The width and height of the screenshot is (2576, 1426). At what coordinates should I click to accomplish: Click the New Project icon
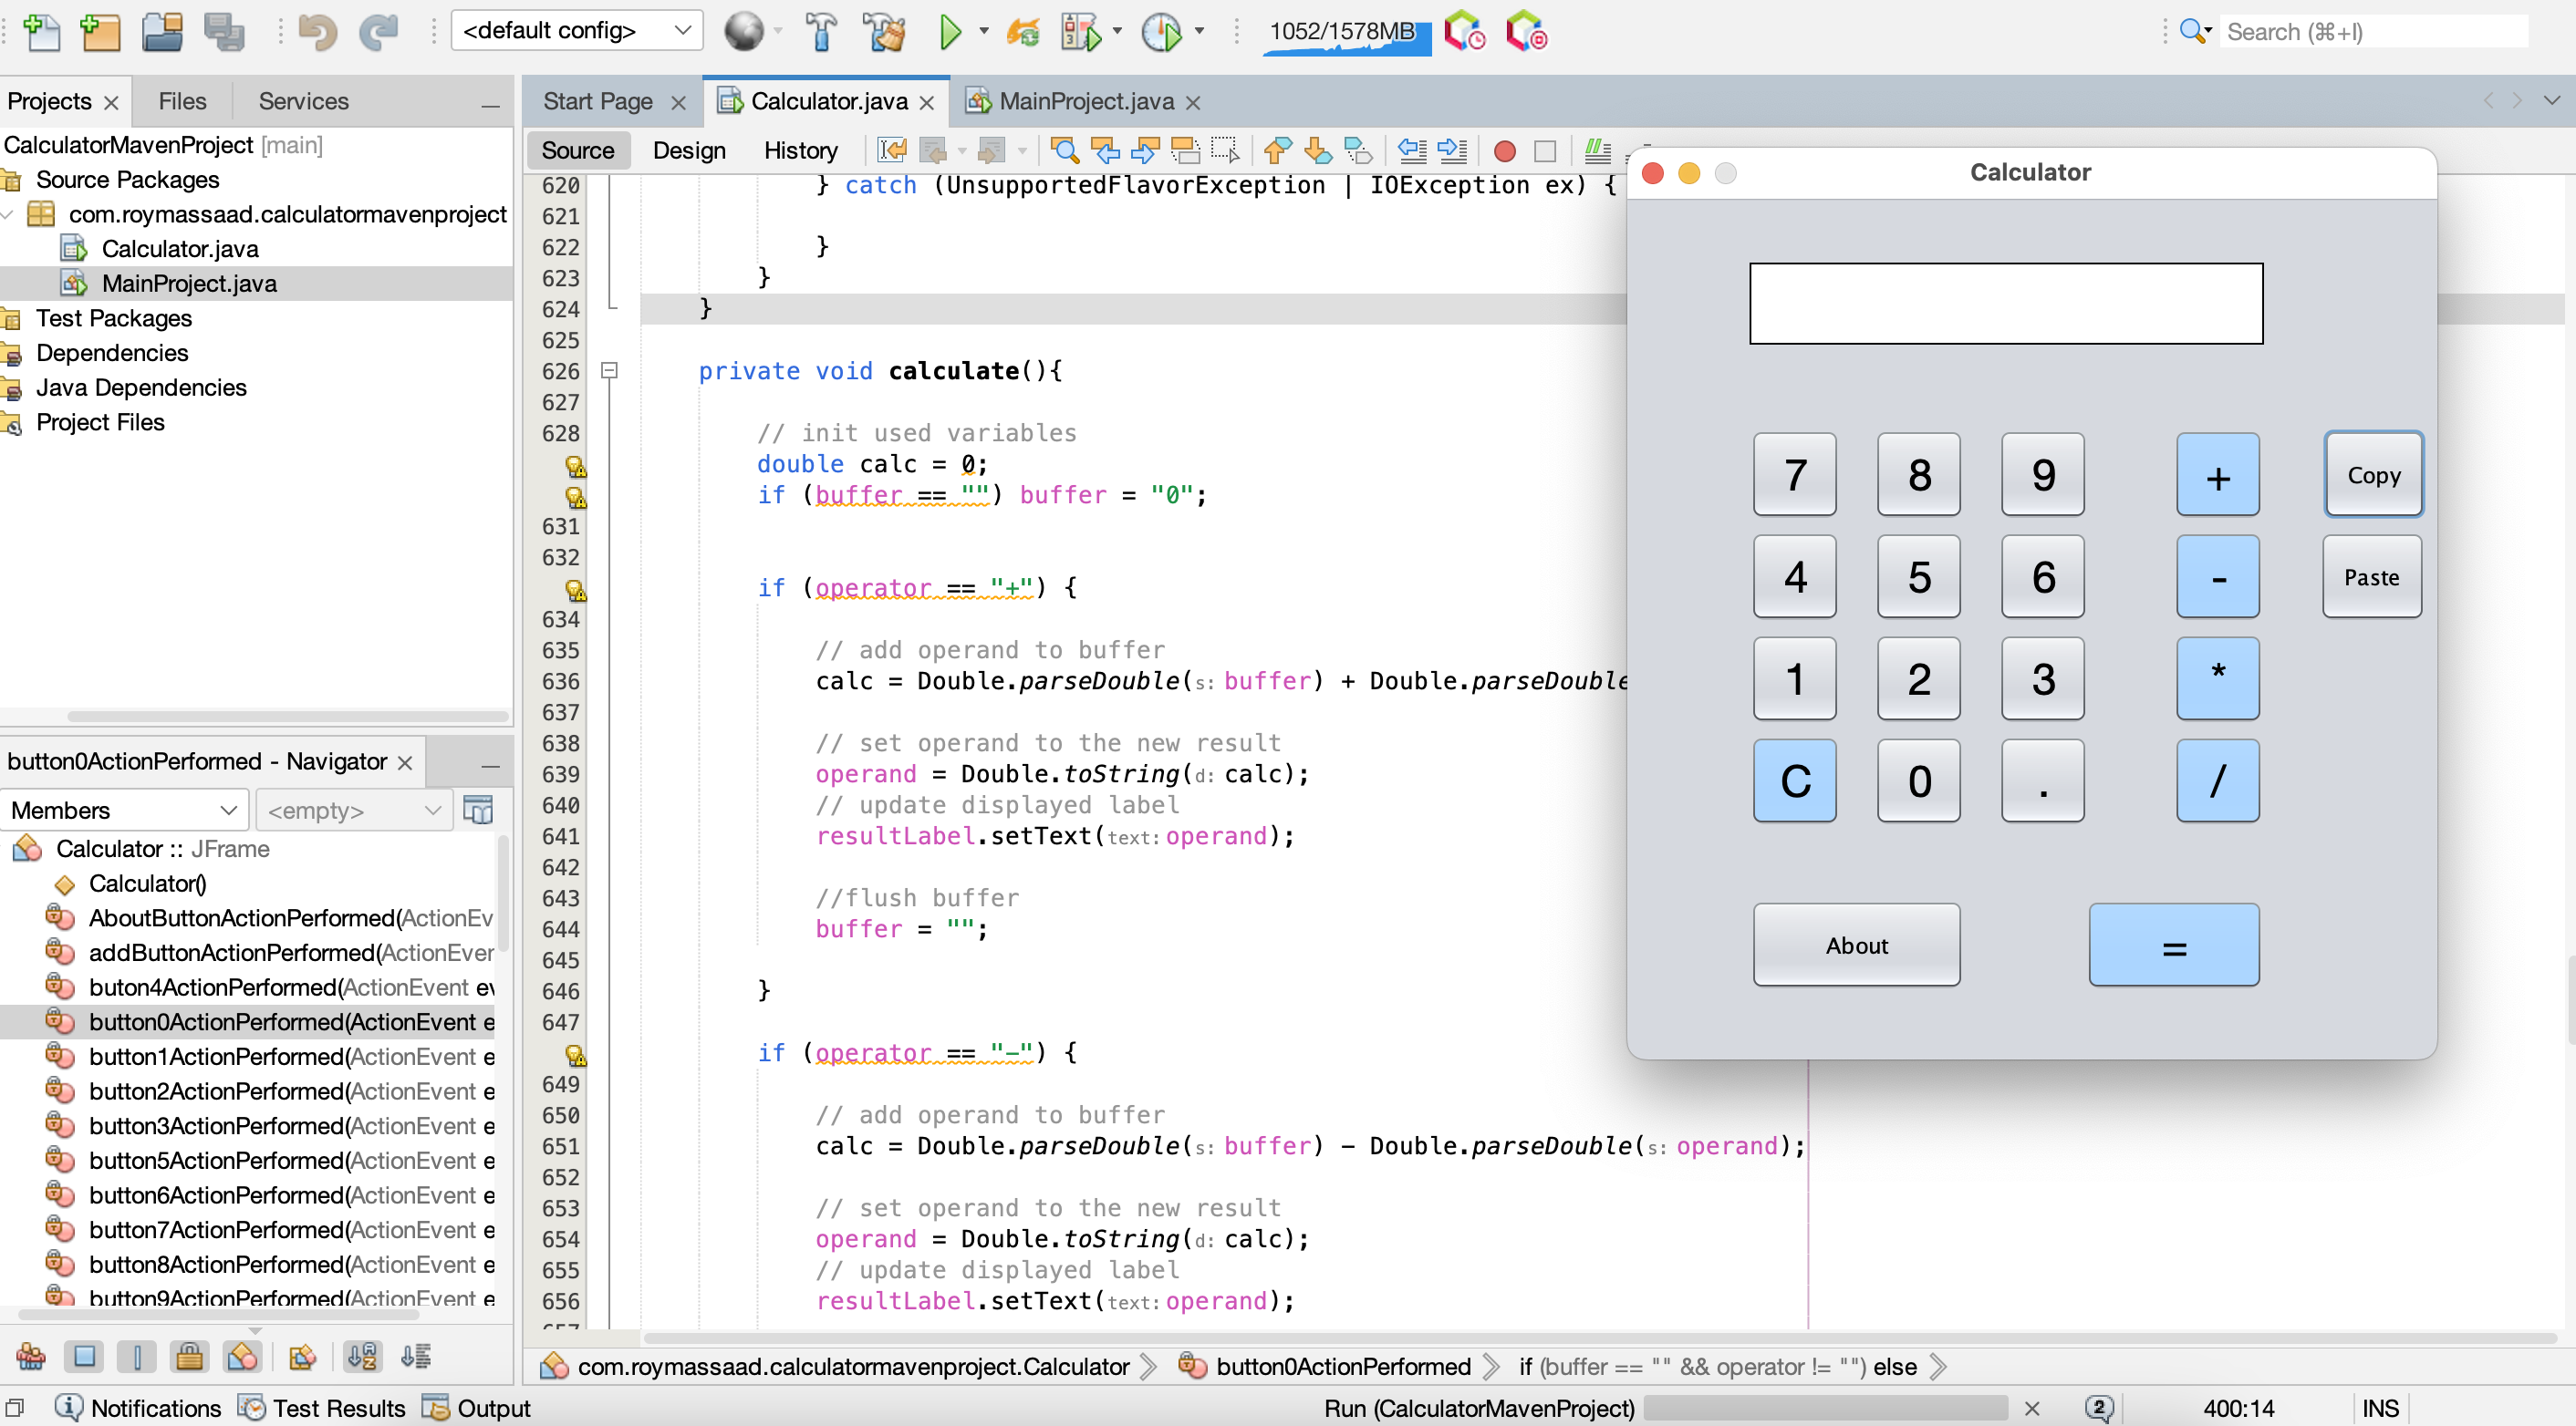101,32
